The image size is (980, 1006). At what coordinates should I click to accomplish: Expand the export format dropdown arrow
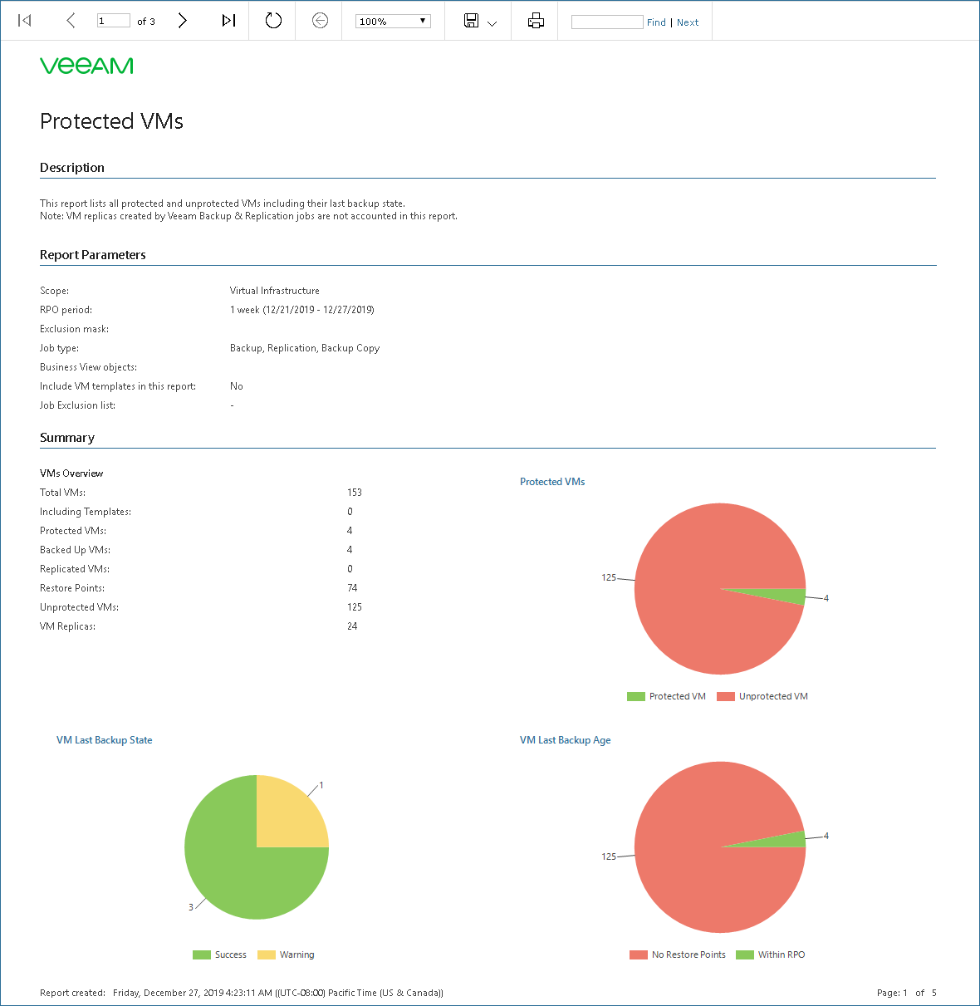(492, 23)
